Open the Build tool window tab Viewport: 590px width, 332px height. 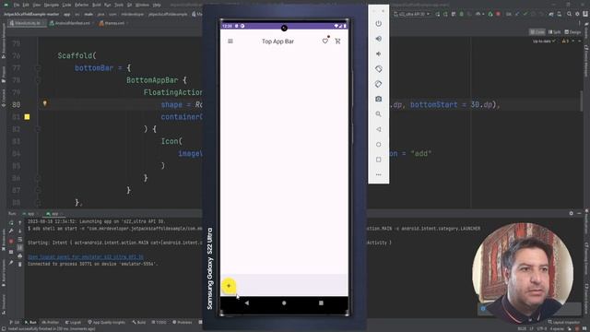pyautogui.click(x=139, y=322)
